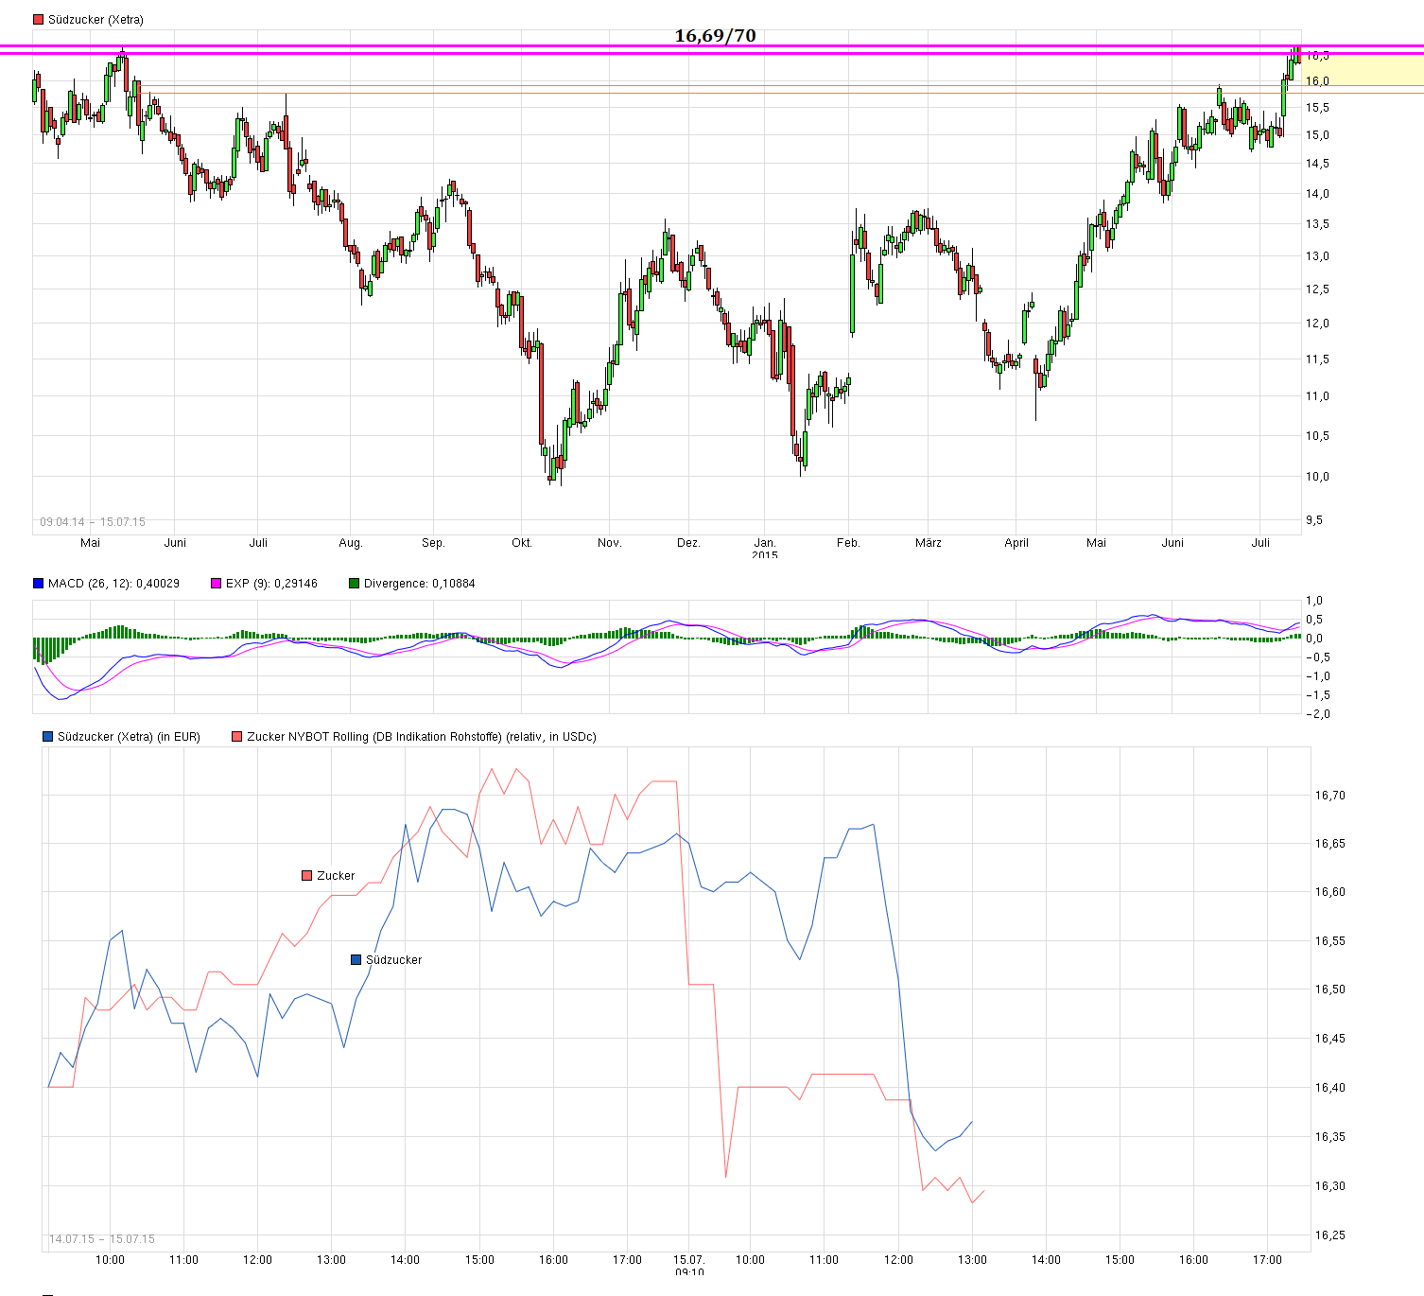Click the green Divergence legend swatch
Viewport: 1424px width, 1296px height.
pos(355,584)
